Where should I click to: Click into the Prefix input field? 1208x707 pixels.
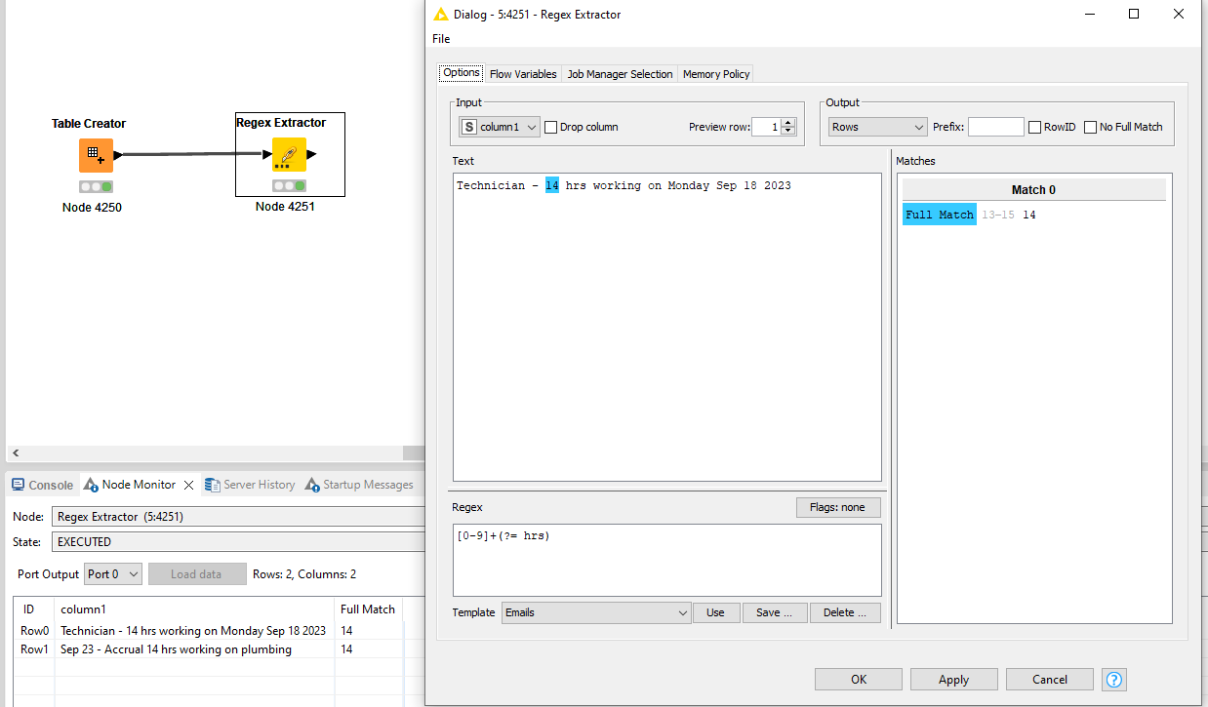[996, 127]
